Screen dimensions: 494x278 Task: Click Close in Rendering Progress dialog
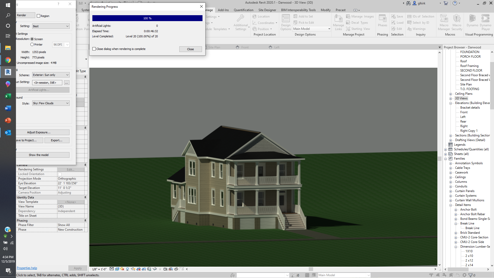(x=190, y=49)
